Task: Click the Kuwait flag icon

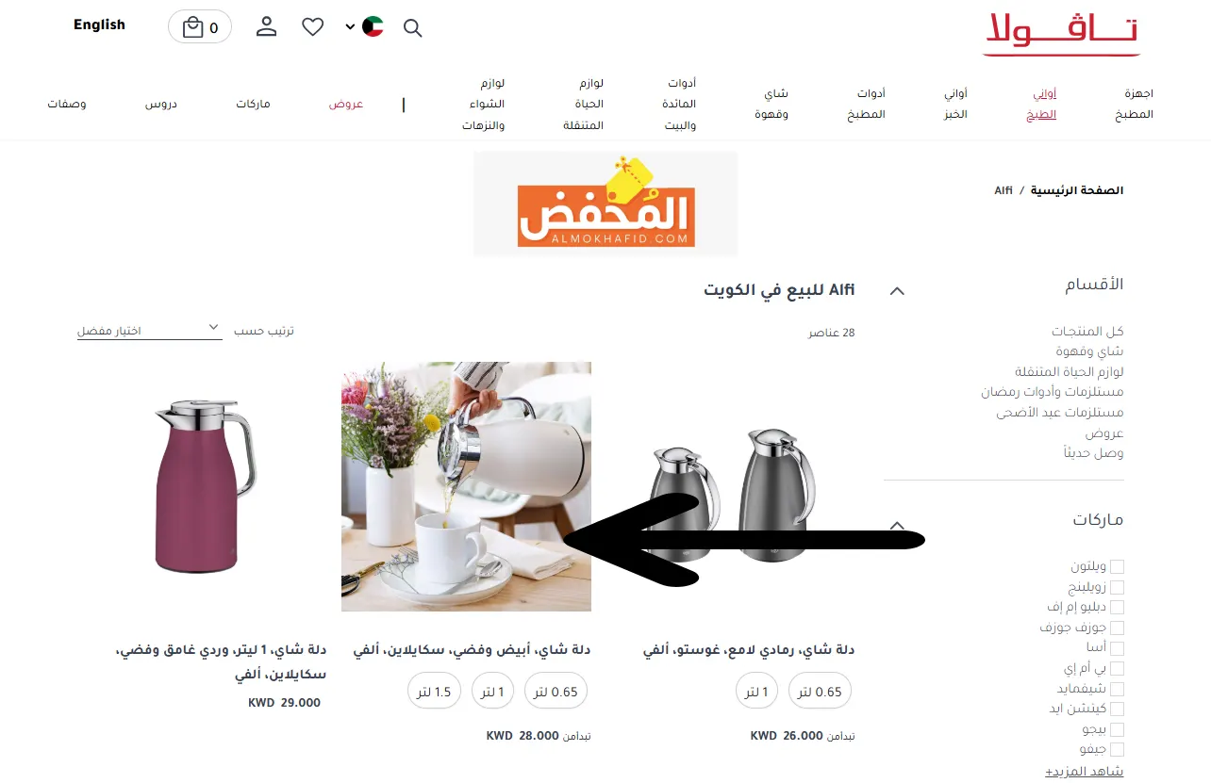Action: point(373,26)
